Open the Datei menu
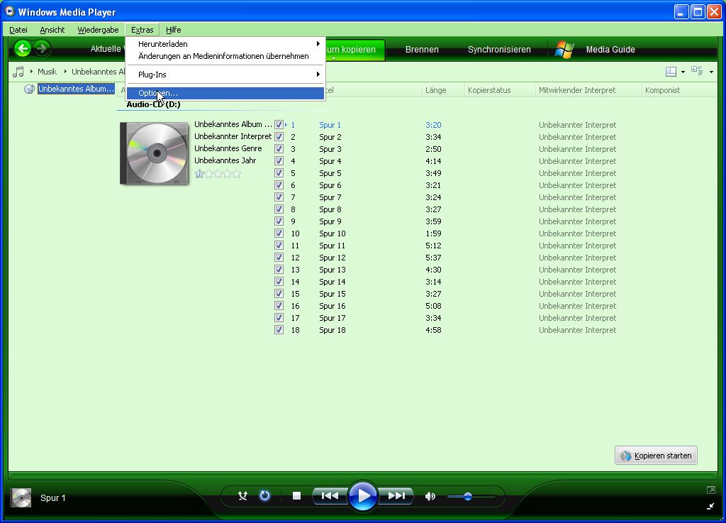The width and height of the screenshot is (726, 523). click(18, 30)
